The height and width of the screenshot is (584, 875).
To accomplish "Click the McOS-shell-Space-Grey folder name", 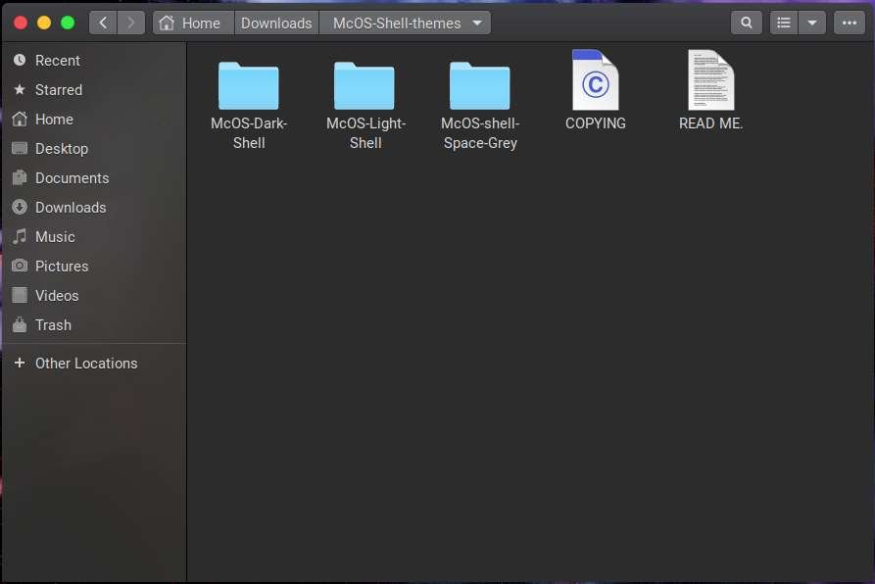I will point(480,133).
